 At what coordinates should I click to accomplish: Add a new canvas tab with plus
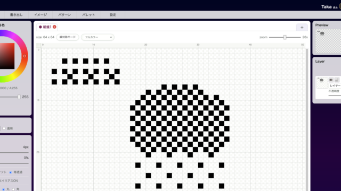[x=302, y=27]
